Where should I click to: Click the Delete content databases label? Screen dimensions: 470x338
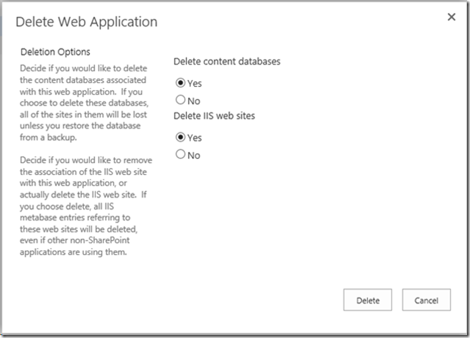[x=227, y=61]
